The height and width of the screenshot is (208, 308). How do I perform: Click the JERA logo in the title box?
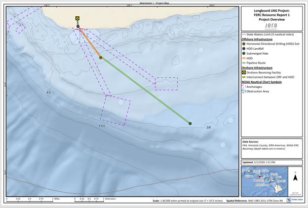[x=271, y=26]
